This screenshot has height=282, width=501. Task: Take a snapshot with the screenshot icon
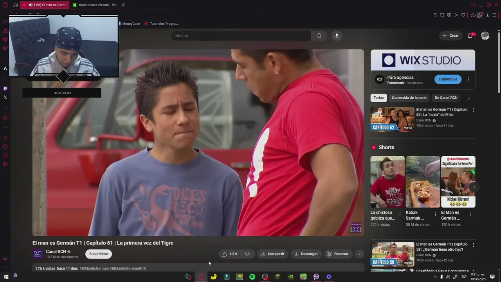click(x=442, y=15)
